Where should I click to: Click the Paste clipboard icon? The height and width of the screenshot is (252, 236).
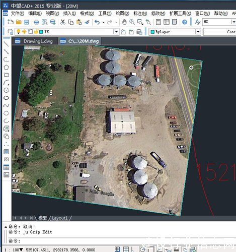[79, 22]
